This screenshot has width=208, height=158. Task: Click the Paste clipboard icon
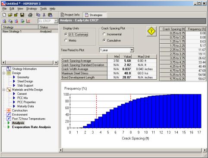[x=50, y=15]
